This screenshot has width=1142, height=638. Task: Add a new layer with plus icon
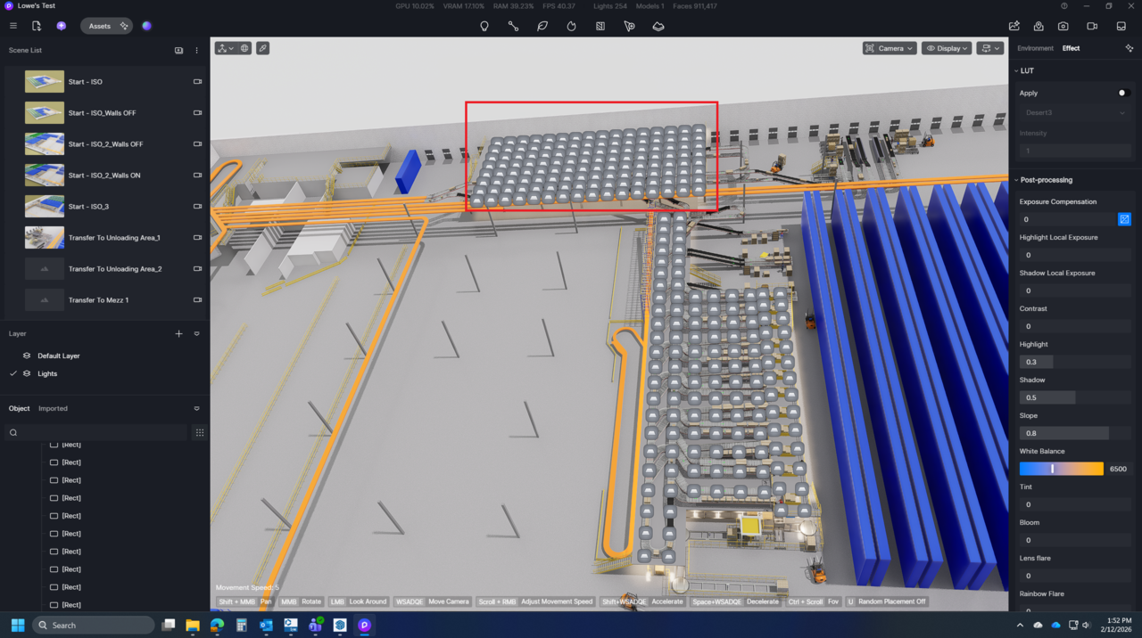(x=178, y=333)
